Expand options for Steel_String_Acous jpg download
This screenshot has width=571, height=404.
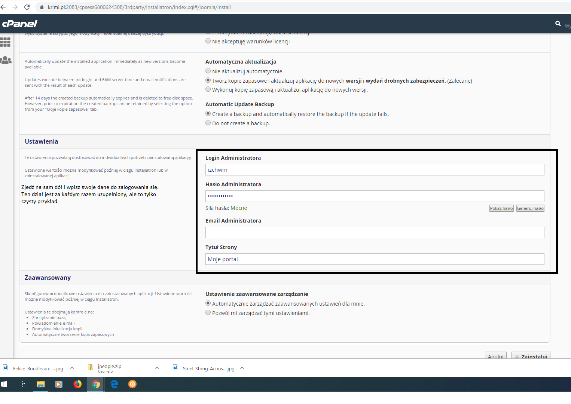point(242,367)
